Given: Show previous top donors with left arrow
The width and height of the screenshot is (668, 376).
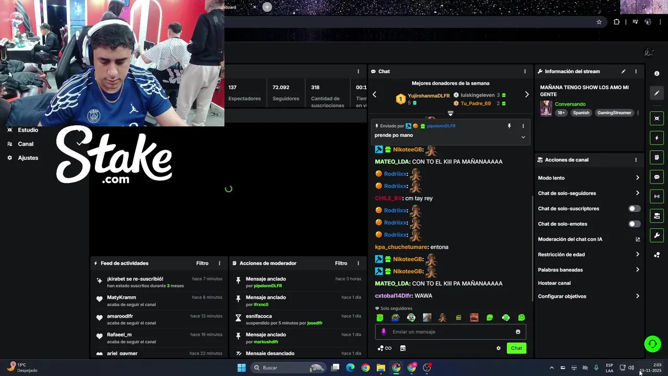Looking at the screenshot, I should point(374,95).
